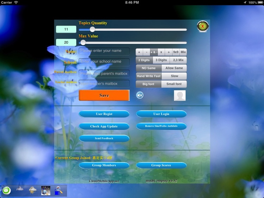Open the Group Scores button
Screen dimensions: 264x198
(161, 165)
